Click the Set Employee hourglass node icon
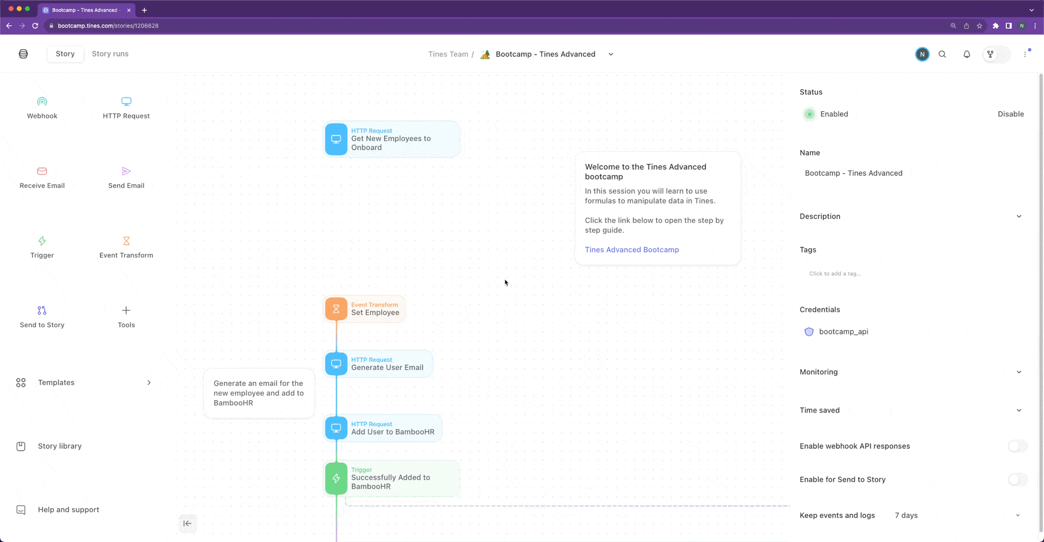 336,309
